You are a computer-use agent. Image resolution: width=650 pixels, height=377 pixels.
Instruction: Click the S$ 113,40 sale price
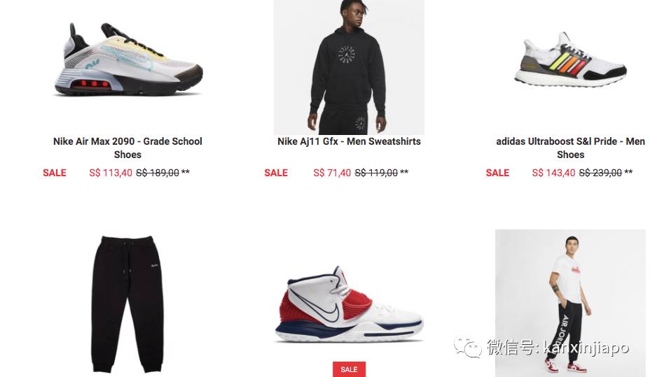(x=111, y=173)
